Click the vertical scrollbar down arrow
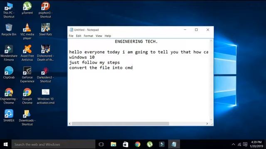 (211, 120)
